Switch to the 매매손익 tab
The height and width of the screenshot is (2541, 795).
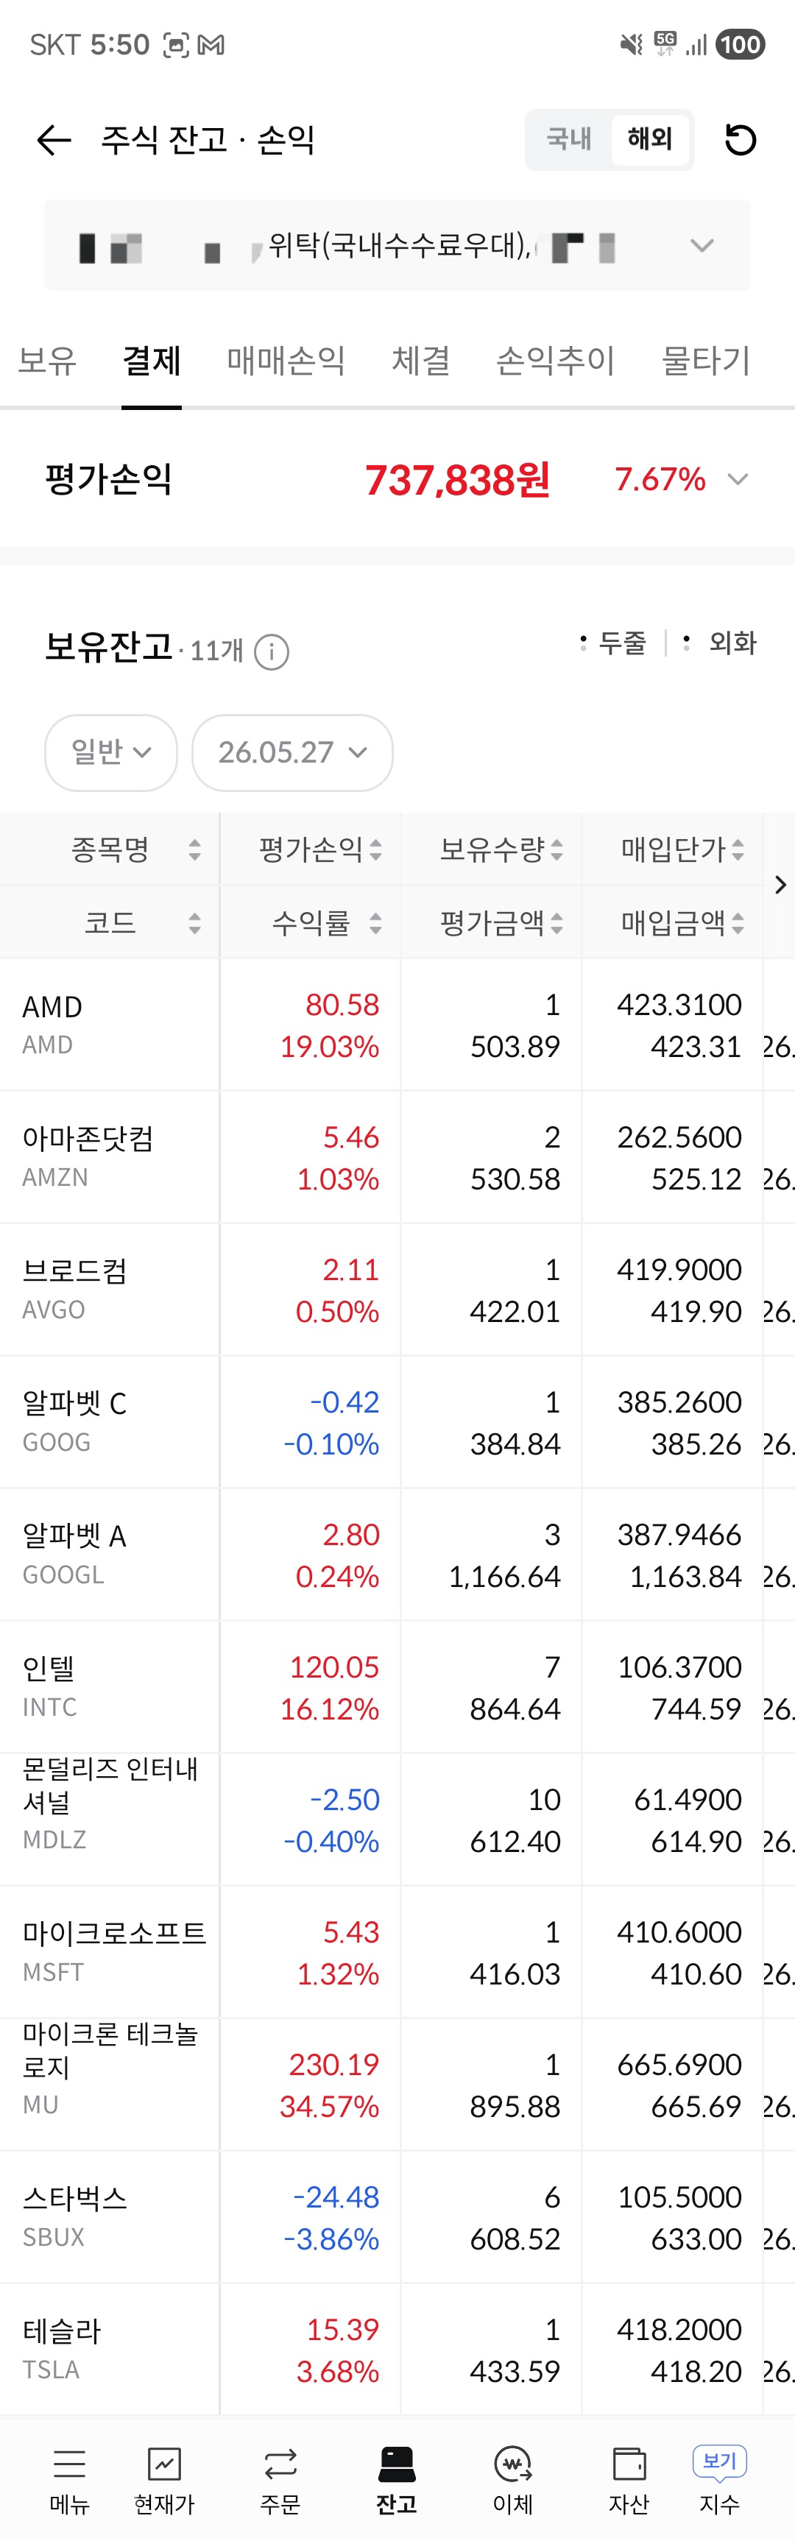[286, 360]
